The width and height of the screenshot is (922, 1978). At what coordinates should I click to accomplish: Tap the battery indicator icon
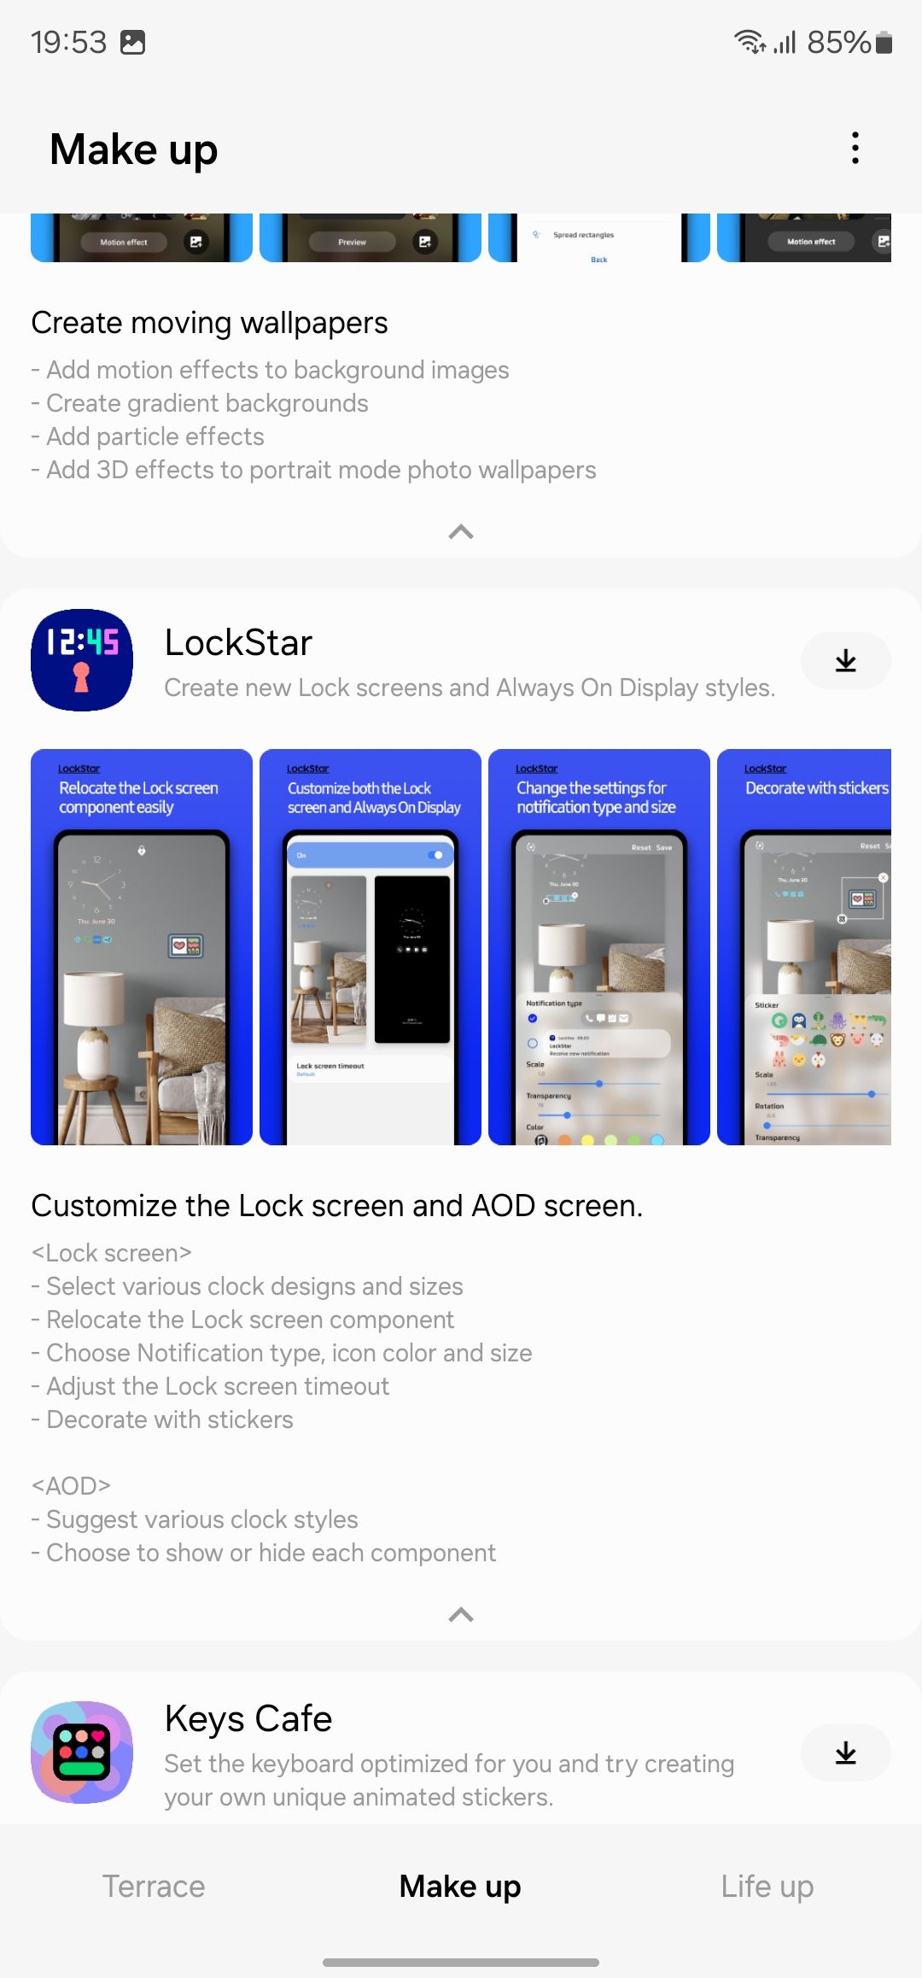point(884,42)
